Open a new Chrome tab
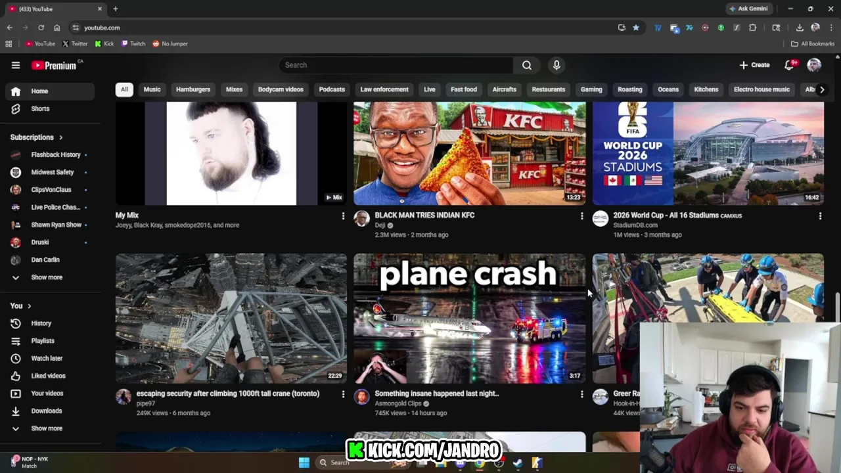This screenshot has height=473, width=841. click(116, 9)
